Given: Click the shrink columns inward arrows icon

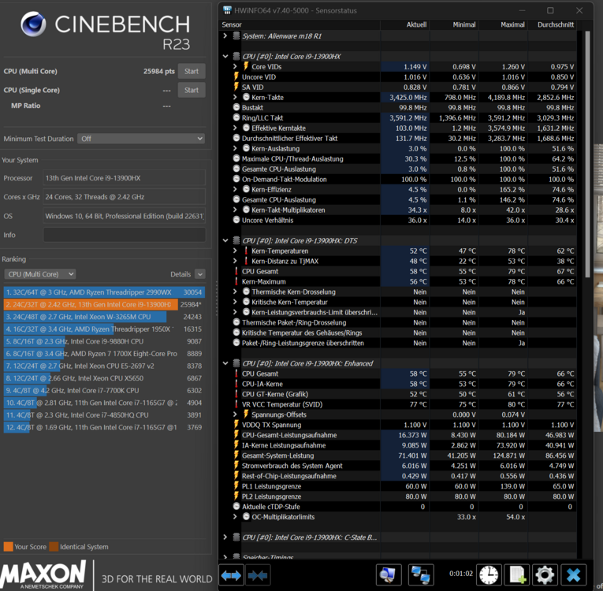Looking at the screenshot, I should [x=258, y=575].
